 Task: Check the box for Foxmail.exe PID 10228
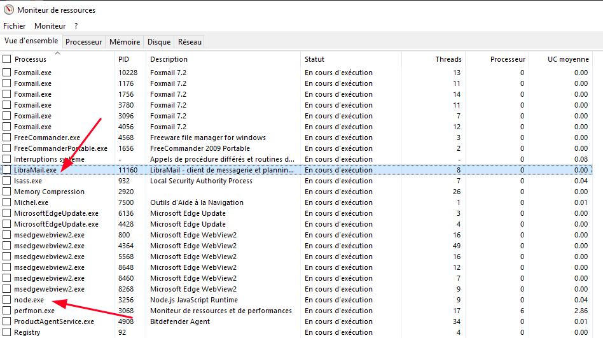(6, 73)
